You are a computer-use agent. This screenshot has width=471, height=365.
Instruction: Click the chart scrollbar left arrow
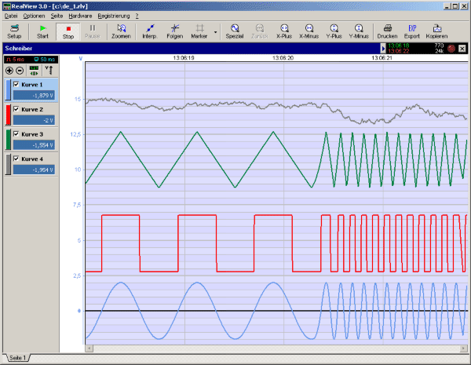[x=89, y=349]
